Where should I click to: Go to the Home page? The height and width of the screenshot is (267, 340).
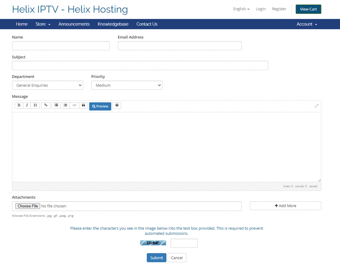[x=22, y=24]
